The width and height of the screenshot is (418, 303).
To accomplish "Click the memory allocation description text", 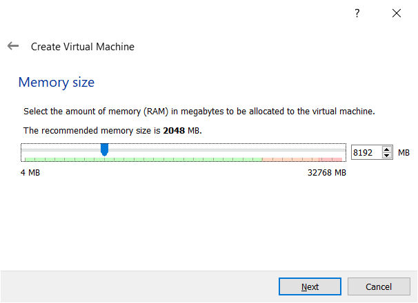I will pos(199,111).
